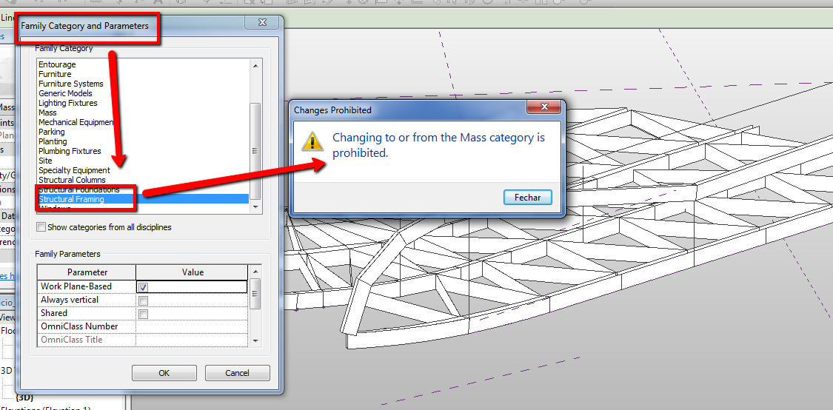Click the category list scrollbar thumb

pos(255,152)
